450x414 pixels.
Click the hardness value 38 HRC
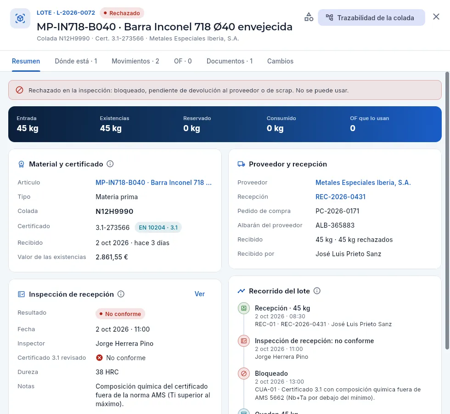coord(107,372)
